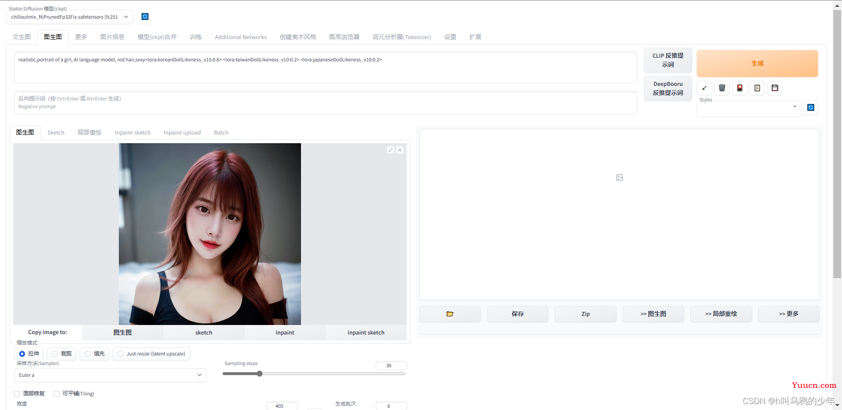
Task: Click the positive prompt text box
Action: coord(326,67)
